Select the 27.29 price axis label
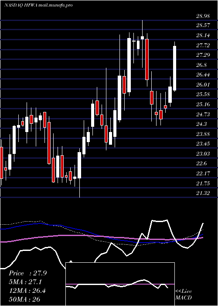218x306 pixels. click(x=203, y=55)
